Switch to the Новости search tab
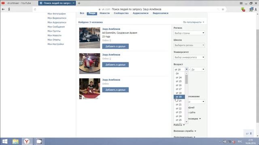The height and width of the screenshot is (145, 259). tap(105, 13)
